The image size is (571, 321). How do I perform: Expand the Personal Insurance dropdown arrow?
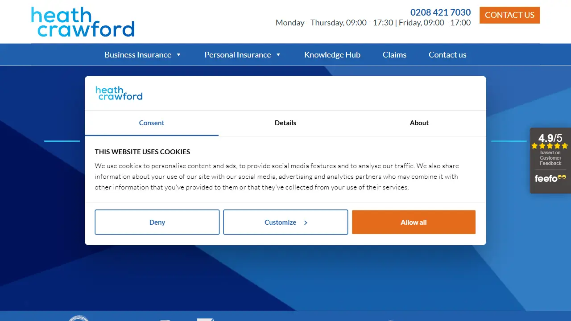coord(278,55)
